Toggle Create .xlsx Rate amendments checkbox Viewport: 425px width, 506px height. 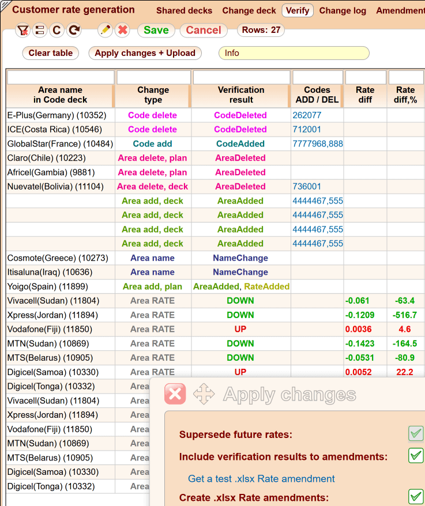coord(416,497)
